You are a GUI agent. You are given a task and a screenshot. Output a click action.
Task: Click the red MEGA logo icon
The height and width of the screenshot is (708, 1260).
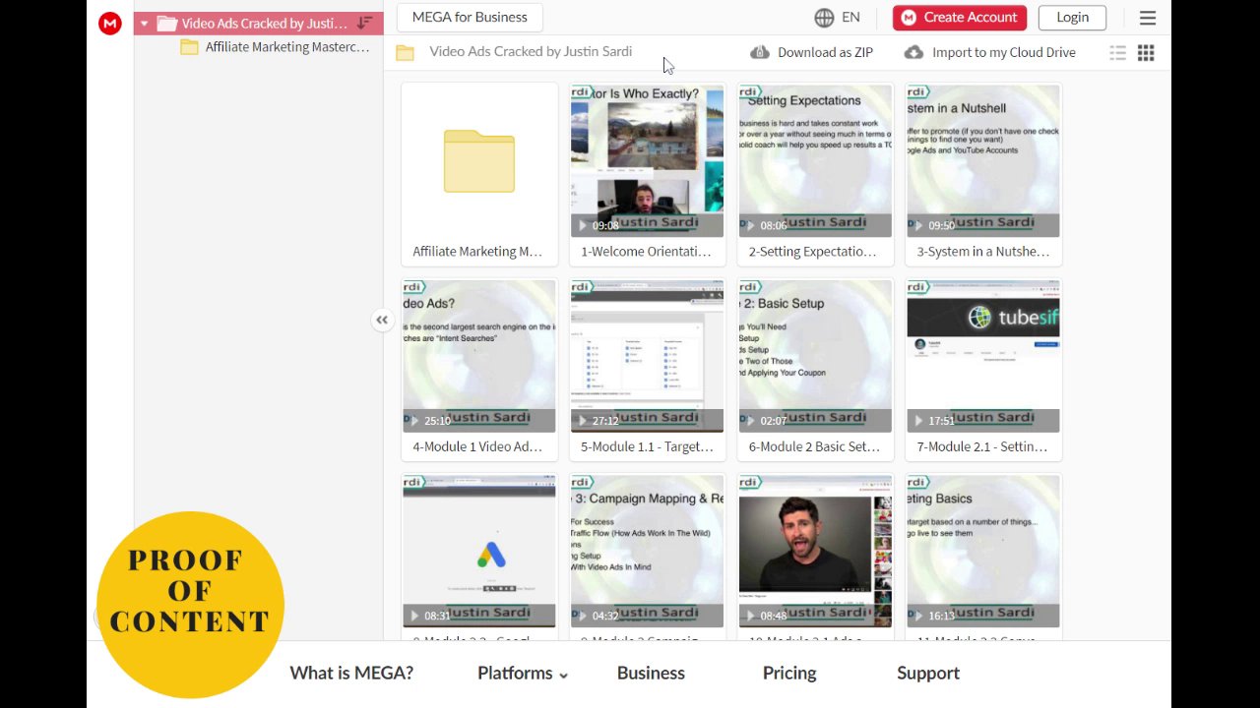tap(110, 24)
